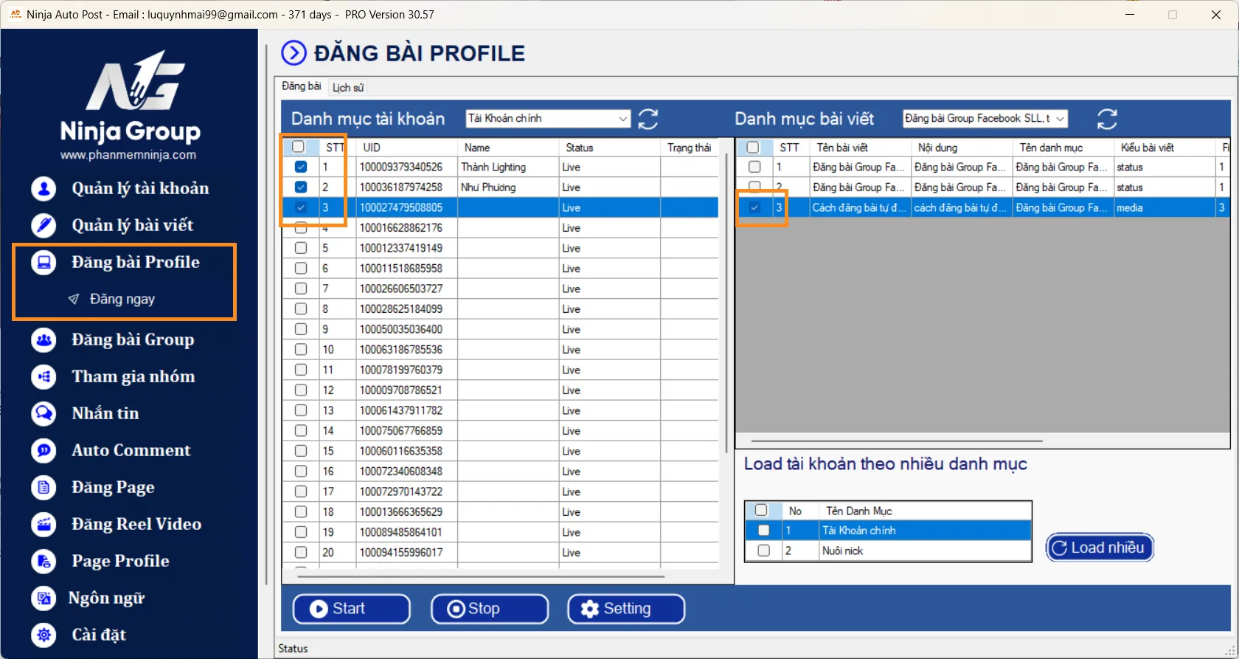The image size is (1239, 659).
Task: Click the account list horizontal scrollbar
Action: click(x=481, y=576)
